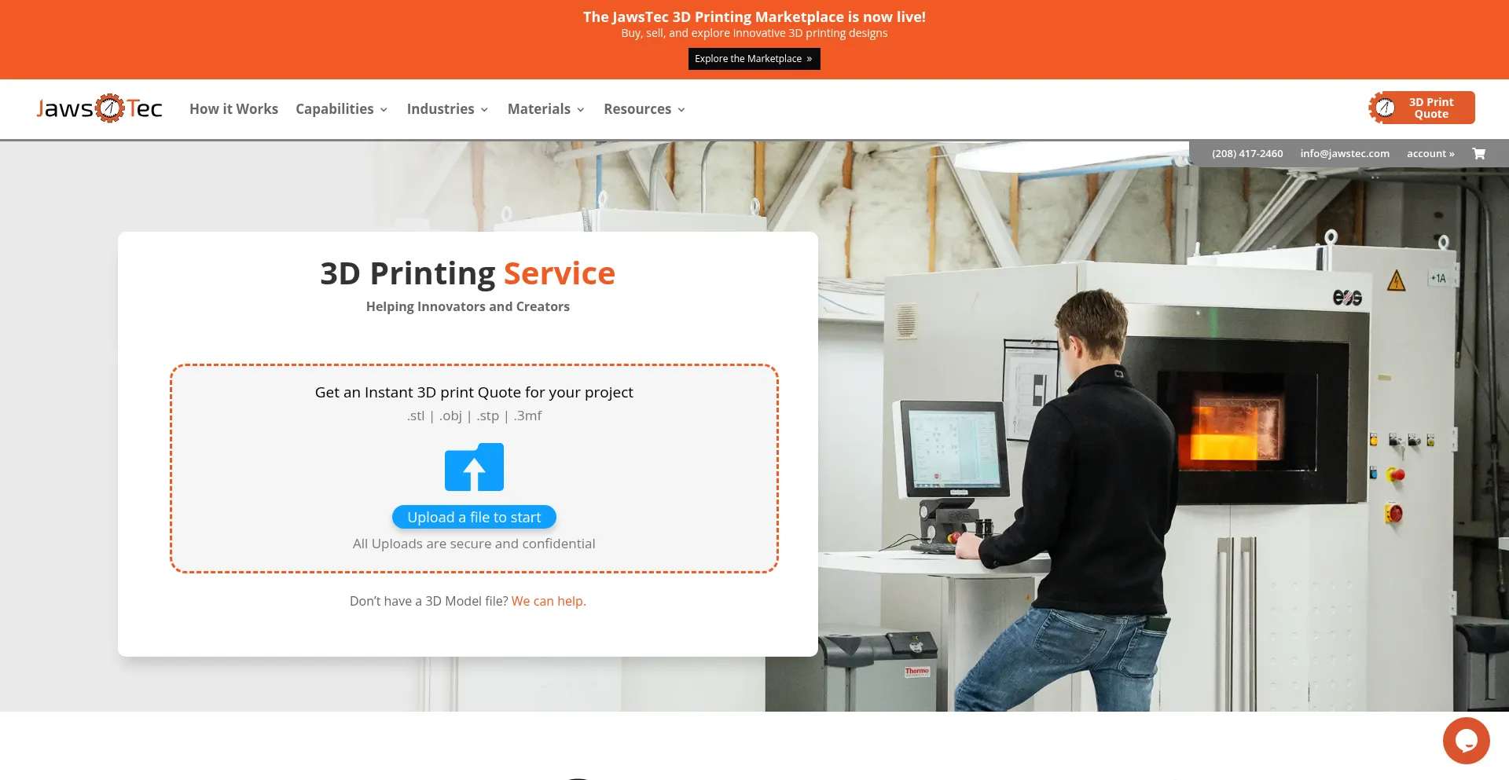Click the info@jawstec.com email link
1509x780 pixels.
pyautogui.click(x=1345, y=154)
